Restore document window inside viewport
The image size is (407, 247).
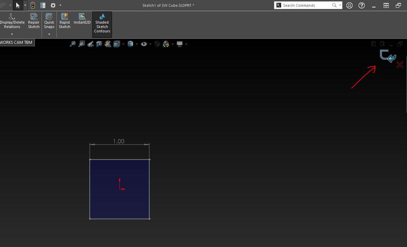[400, 44]
